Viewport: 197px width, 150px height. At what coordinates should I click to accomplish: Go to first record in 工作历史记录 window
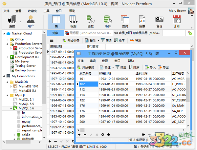pos(143,135)
